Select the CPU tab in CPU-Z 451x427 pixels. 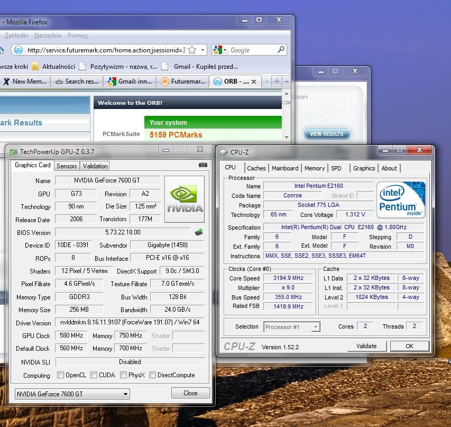230,167
